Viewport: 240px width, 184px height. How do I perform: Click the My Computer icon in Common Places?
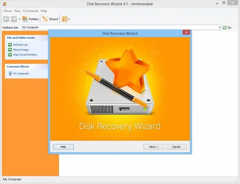click(10, 74)
